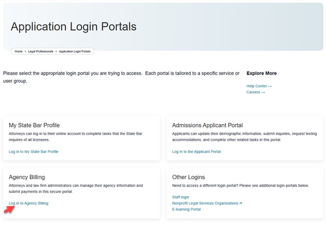Select the Admissions Applicant Portal card heading
This screenshot has width=326, height=227.
207,125
